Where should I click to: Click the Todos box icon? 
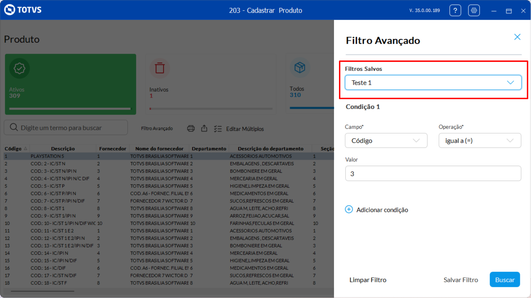click(x=300, y=67)
